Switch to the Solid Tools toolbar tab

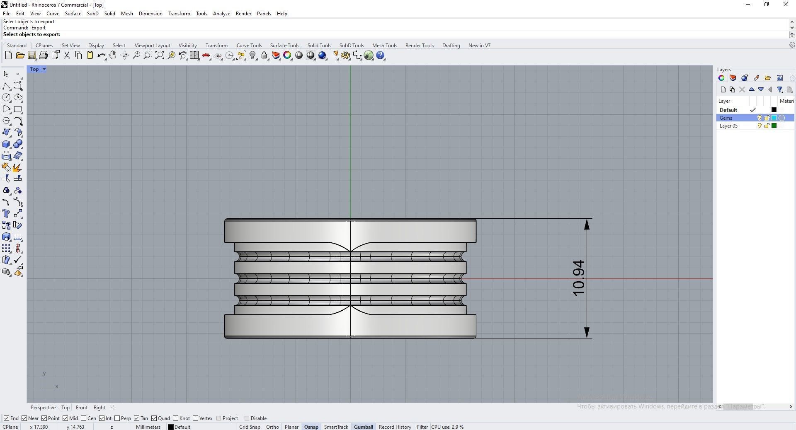click(x=319, y=46)
